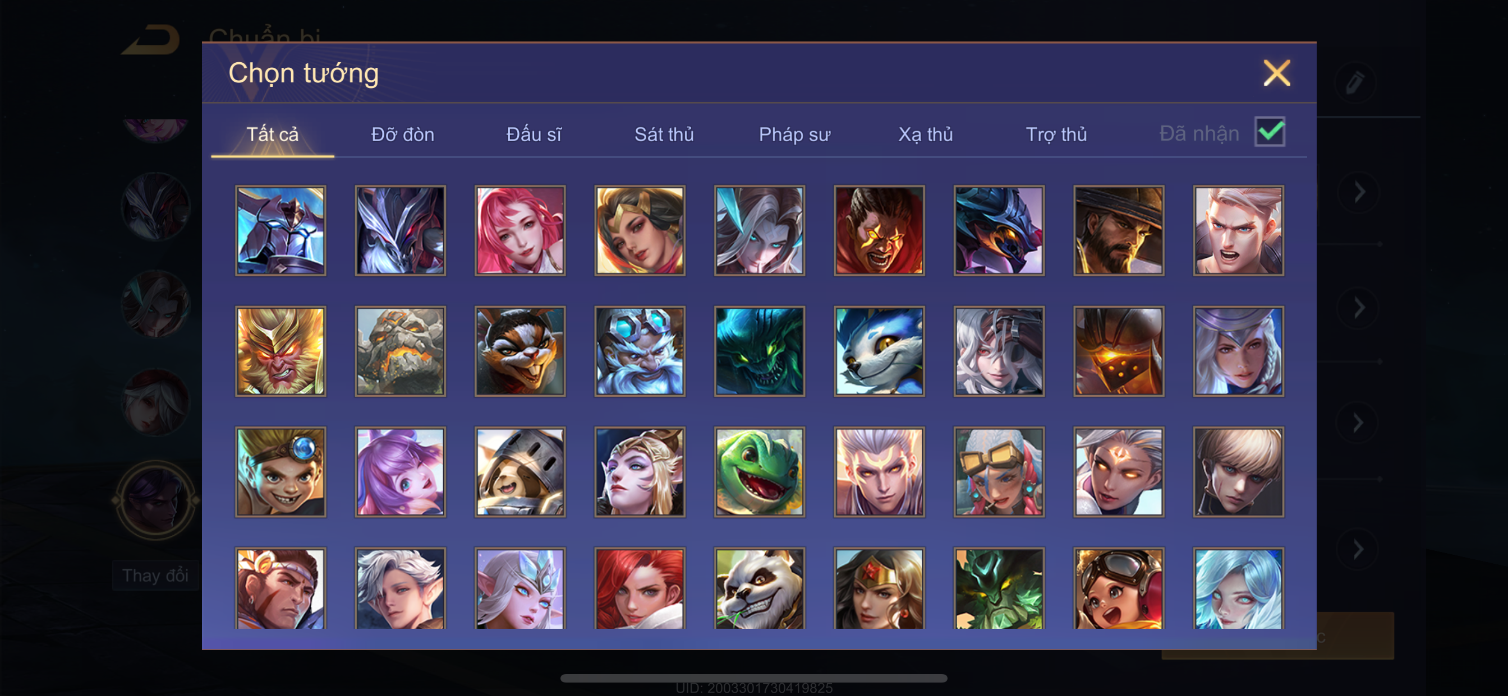
Task: Select the pink-haired girl hero portrait
Action: click(x=520, y=230)
